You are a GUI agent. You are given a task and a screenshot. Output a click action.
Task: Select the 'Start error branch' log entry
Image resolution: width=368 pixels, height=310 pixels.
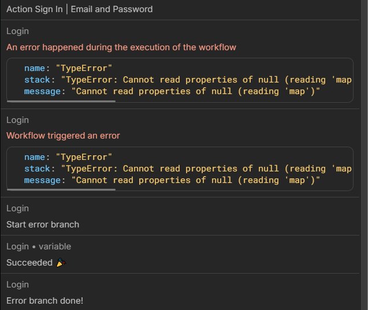(x=43, y=225)
